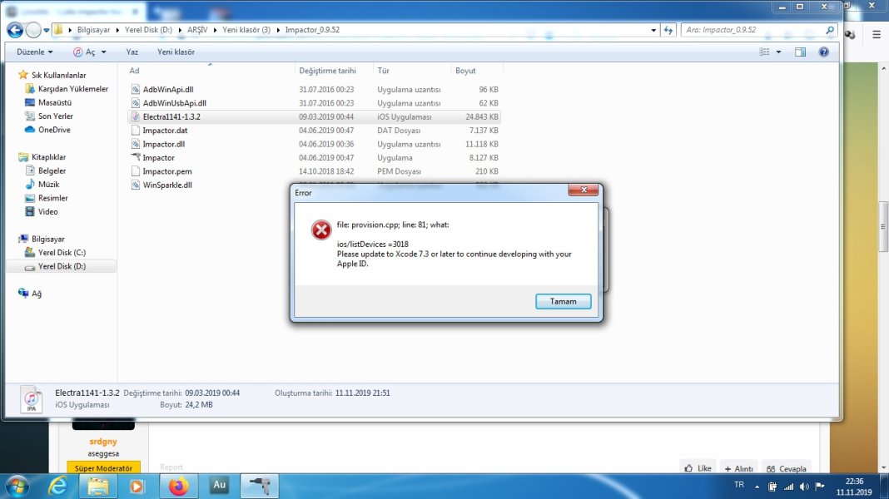The height and width of the screenshot is (499, 889).
Task: Select OneDrive in navigation pane
Action: 53,130
